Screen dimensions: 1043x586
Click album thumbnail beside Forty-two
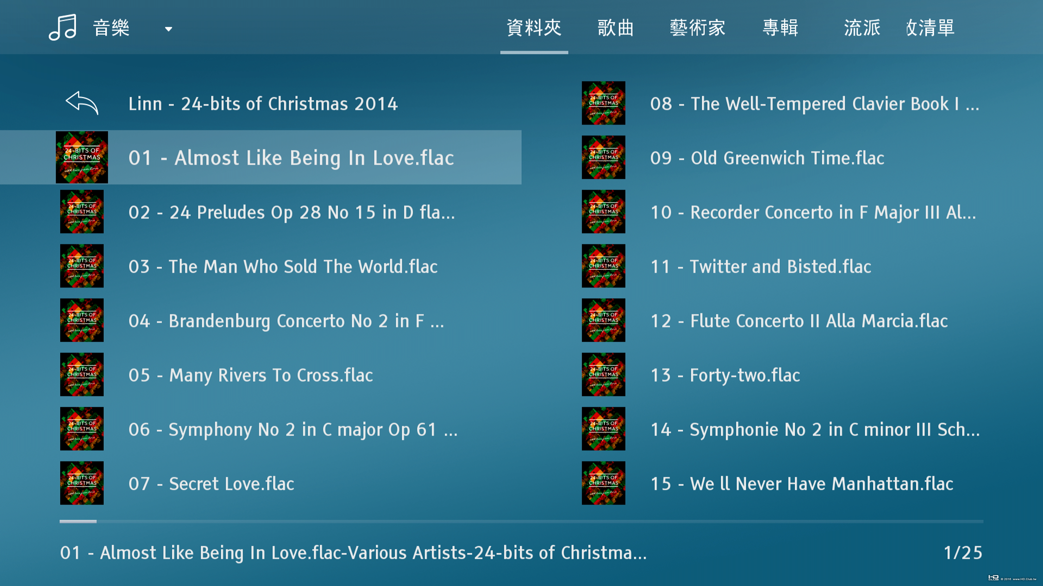tap(603, 374)
